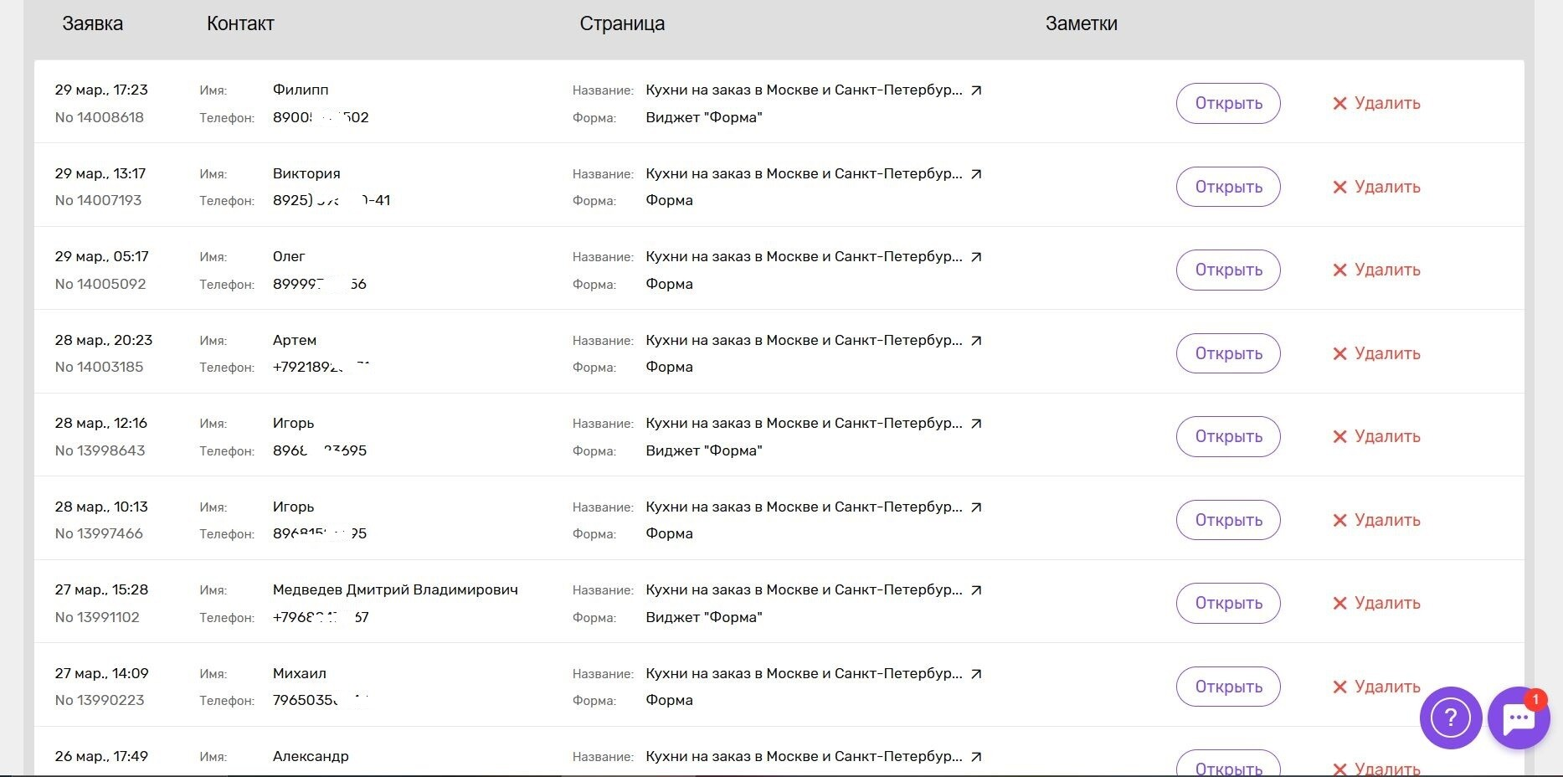Viewport: 1563px width, 777px height.
Task: Open Медведев Дмитрий Владимирович's request
Action: coord(1228,603)
